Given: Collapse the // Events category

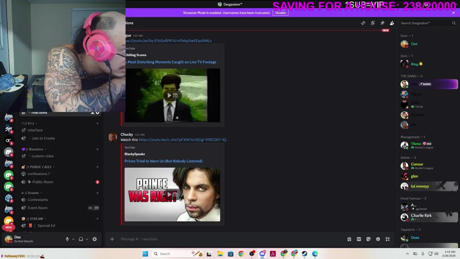Looking at the screenshot, I should tap(32, 193).
